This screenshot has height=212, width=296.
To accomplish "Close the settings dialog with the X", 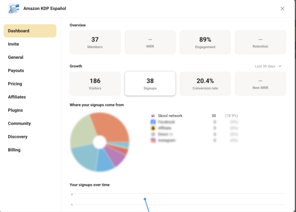I will 282,9.
